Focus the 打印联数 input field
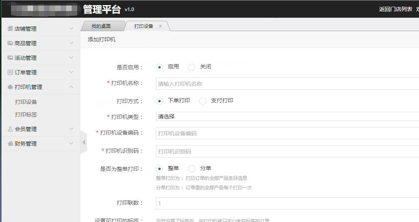419x222 pixels. 287,203
